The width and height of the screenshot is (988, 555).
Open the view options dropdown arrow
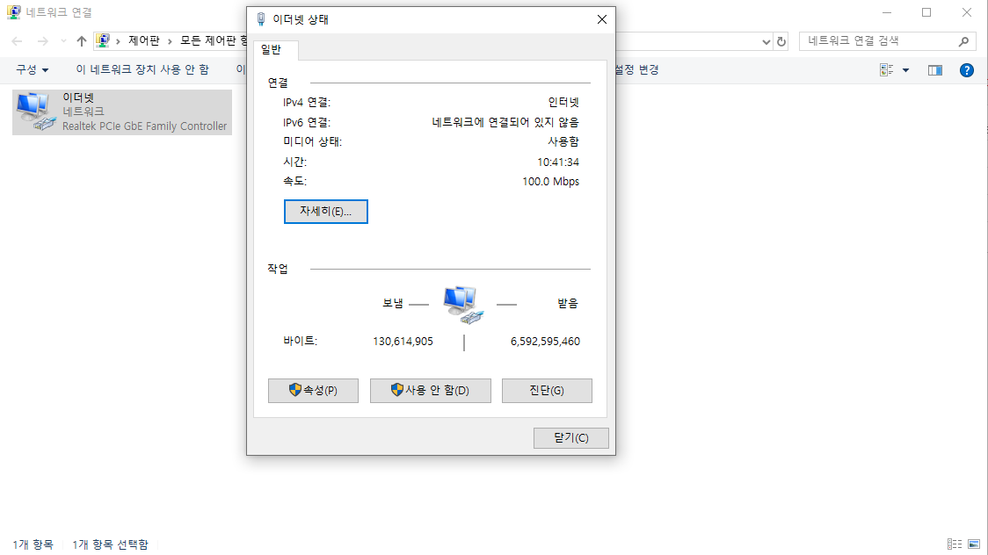(905, 70)
